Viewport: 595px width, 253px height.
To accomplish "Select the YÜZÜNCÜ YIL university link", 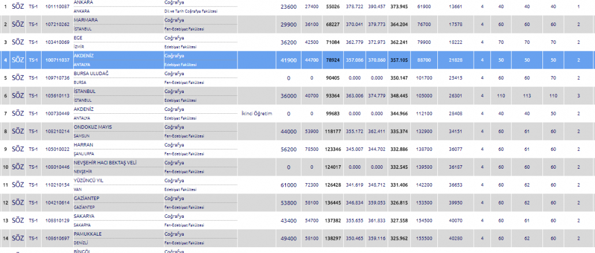I will click(91, 180).
